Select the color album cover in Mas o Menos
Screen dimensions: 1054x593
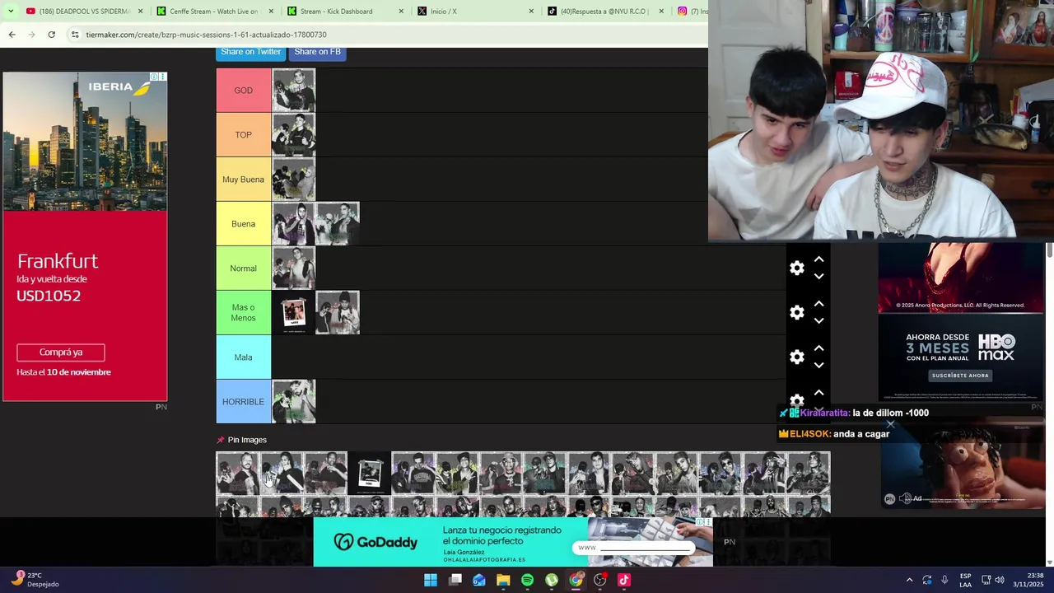click(x=293, y=313)
